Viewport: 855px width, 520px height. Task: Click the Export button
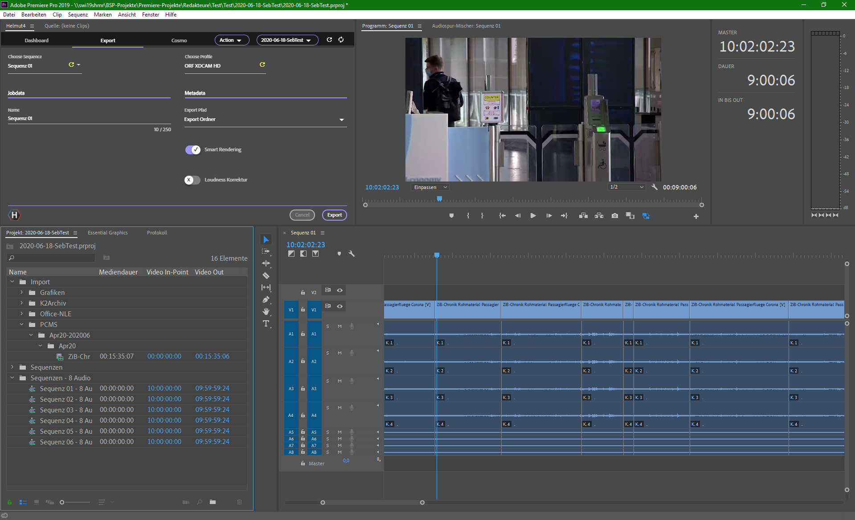click(334, 215)
